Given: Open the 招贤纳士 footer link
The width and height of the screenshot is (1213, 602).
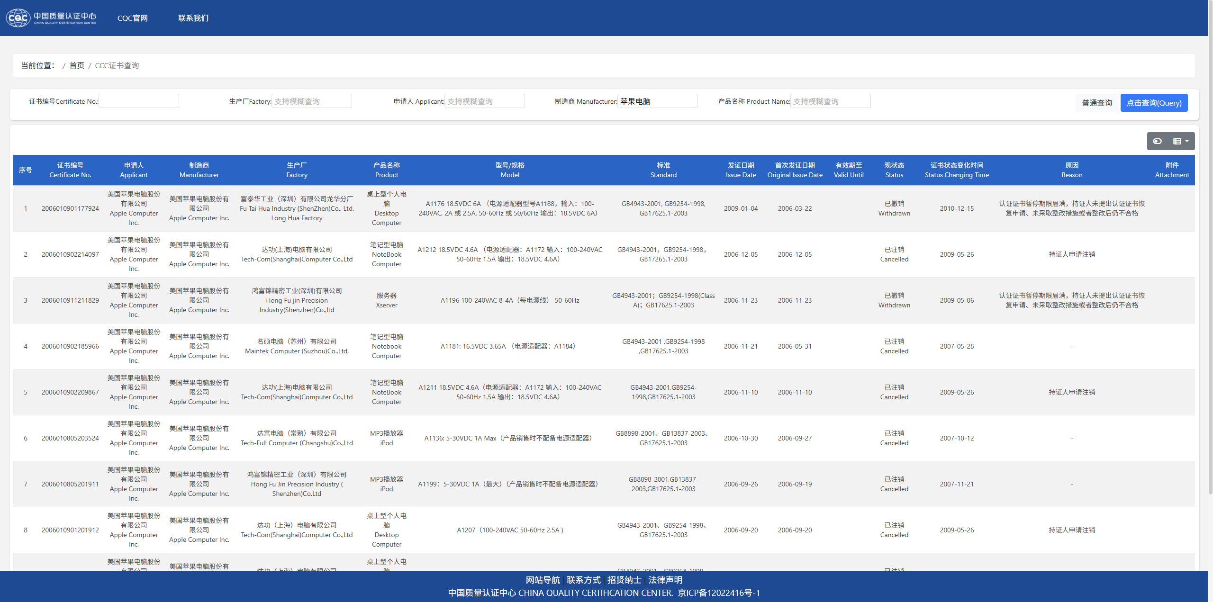Looking at the screenshot, I should point(624,580).
